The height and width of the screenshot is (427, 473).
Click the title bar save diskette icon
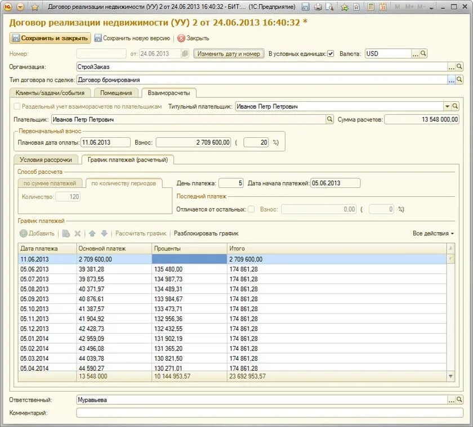coord(306,7)
